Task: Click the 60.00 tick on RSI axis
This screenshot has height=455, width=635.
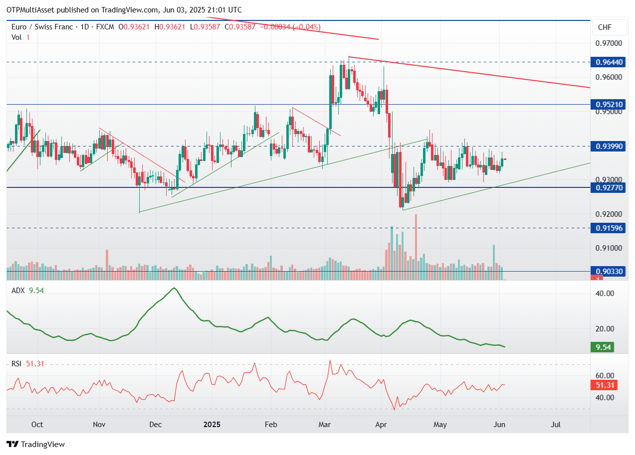Action: (x=605, y=375)
